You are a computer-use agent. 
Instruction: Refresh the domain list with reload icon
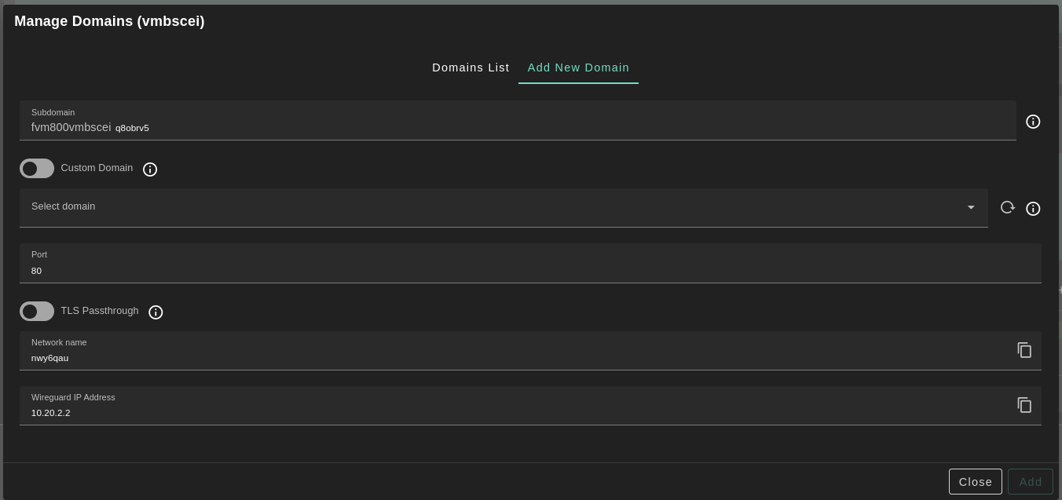pos(1007,208)
